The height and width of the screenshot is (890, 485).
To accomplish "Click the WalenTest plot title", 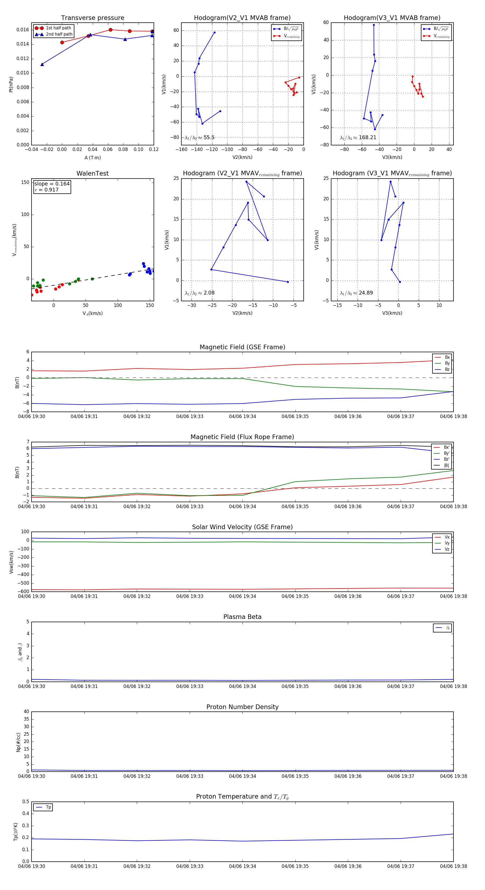I will click(x=92, y=173).
